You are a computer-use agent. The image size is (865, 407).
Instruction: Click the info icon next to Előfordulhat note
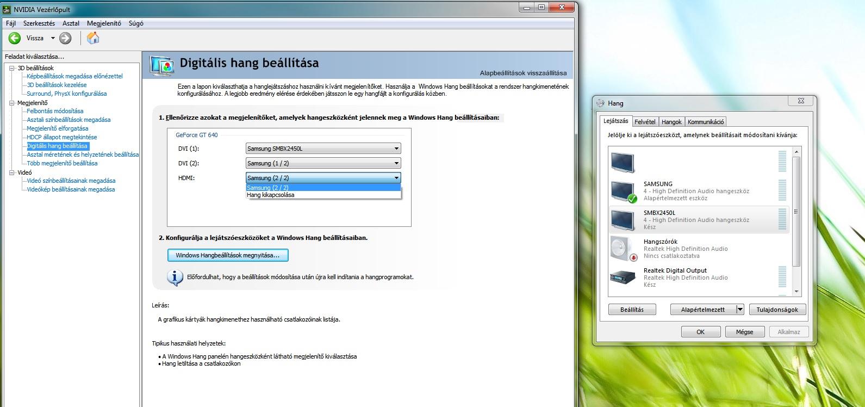175,277
